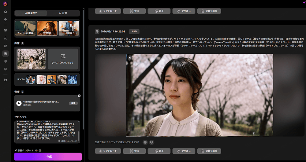Click the 編集 button on music track
This screenshot has height=162, width=306.
tap(73, 103)
